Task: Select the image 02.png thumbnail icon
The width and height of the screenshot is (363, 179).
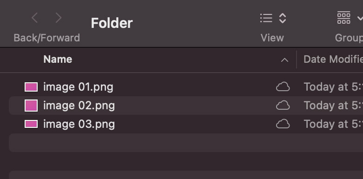Action: point(31,106)
